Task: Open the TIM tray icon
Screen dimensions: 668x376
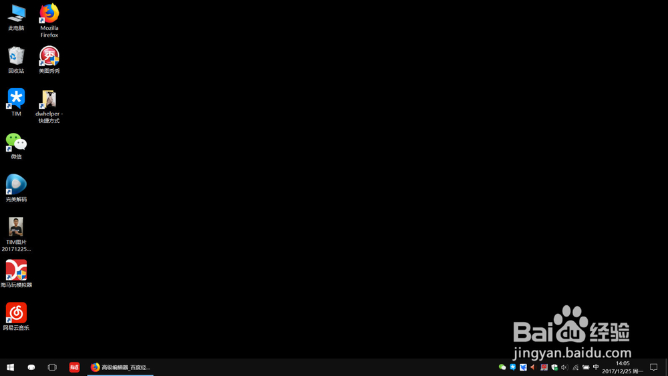Action: click(x=513, y=367)
